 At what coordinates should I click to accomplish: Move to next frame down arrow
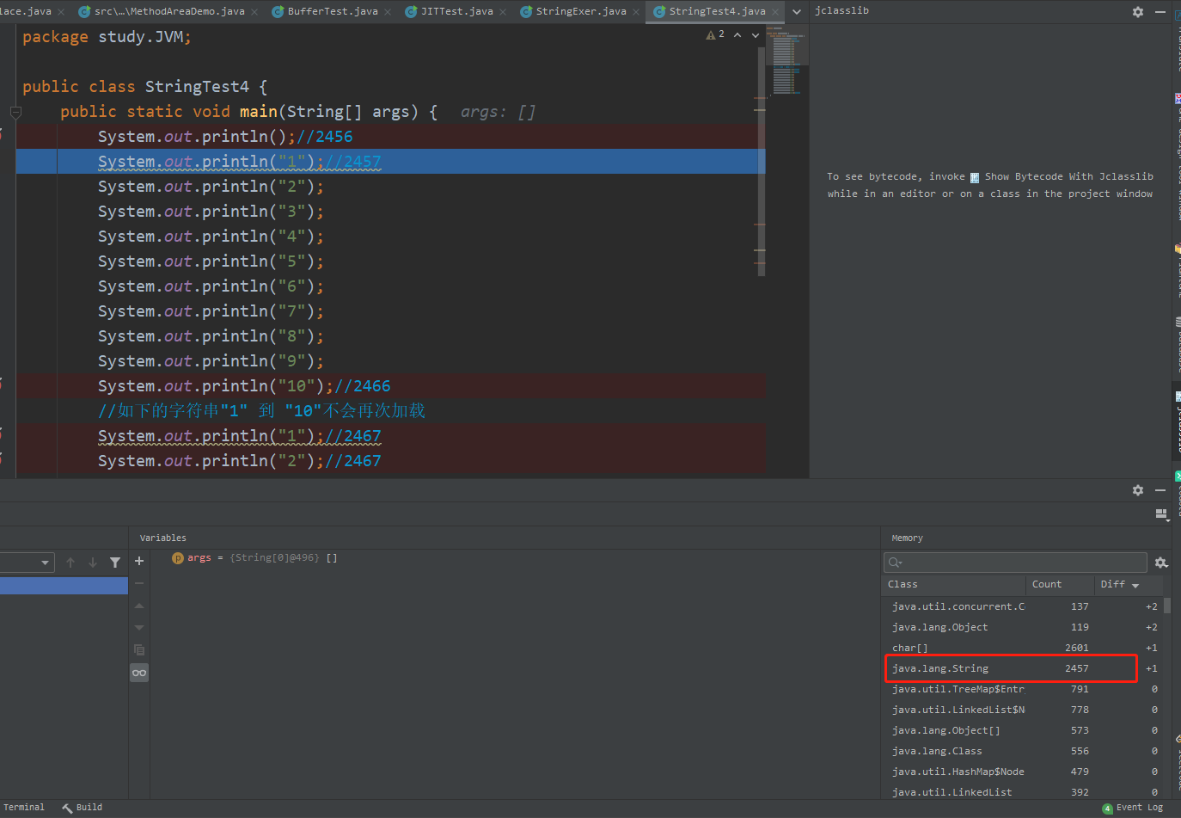pyautogui.click(x=93, y=563)
